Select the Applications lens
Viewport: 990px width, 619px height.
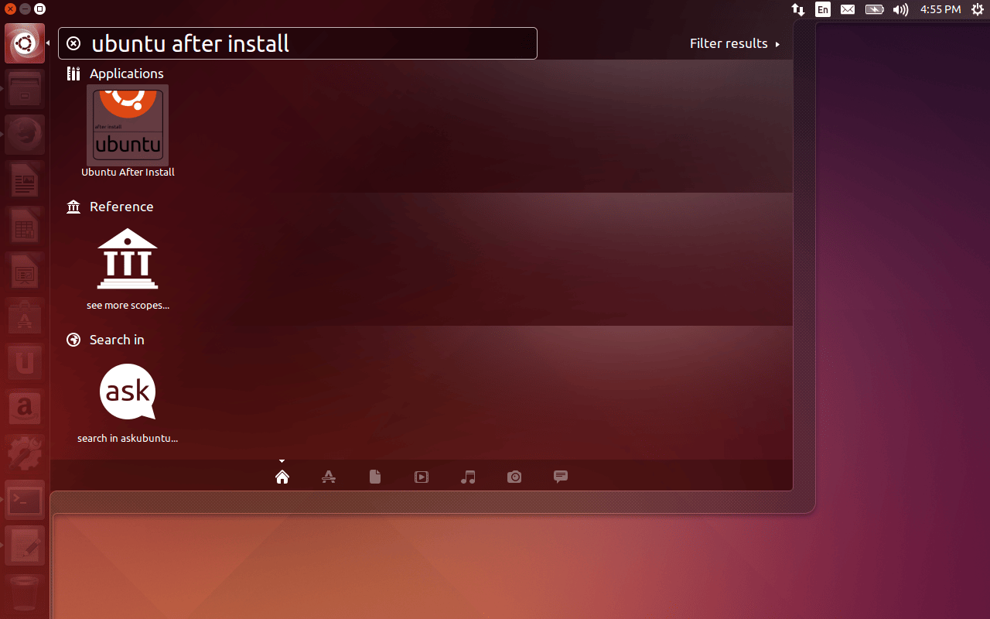click(328, 477)
